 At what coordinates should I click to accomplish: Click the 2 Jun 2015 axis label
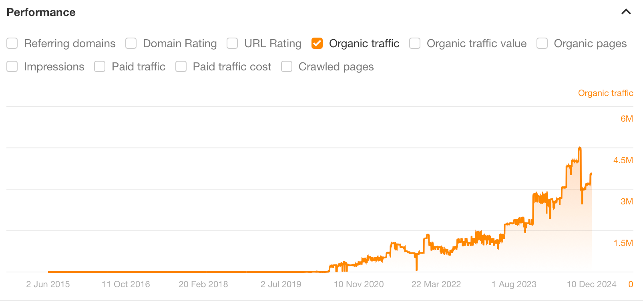point(48,284)
